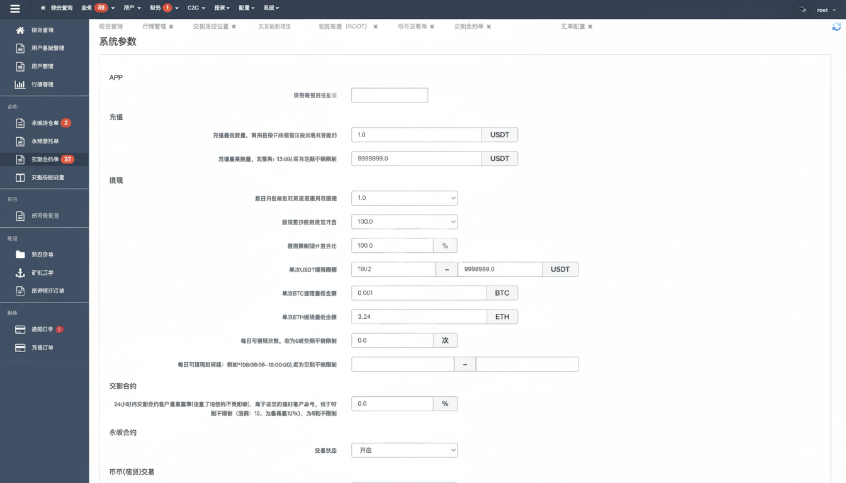The height and width of the screenshot is (483, 846).
Task: Open the sidebar item with badge 2
Action: (45, 123)
